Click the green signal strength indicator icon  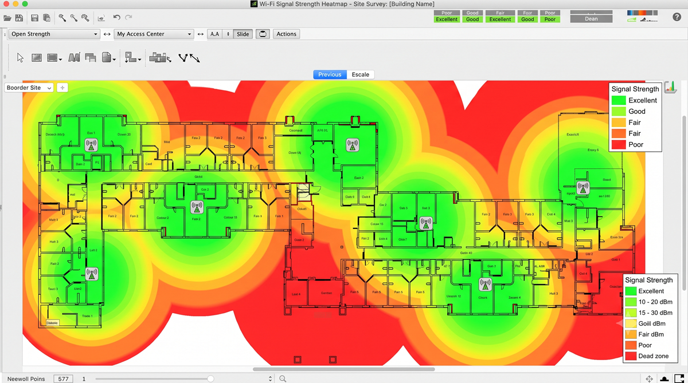tap(632, 20)
